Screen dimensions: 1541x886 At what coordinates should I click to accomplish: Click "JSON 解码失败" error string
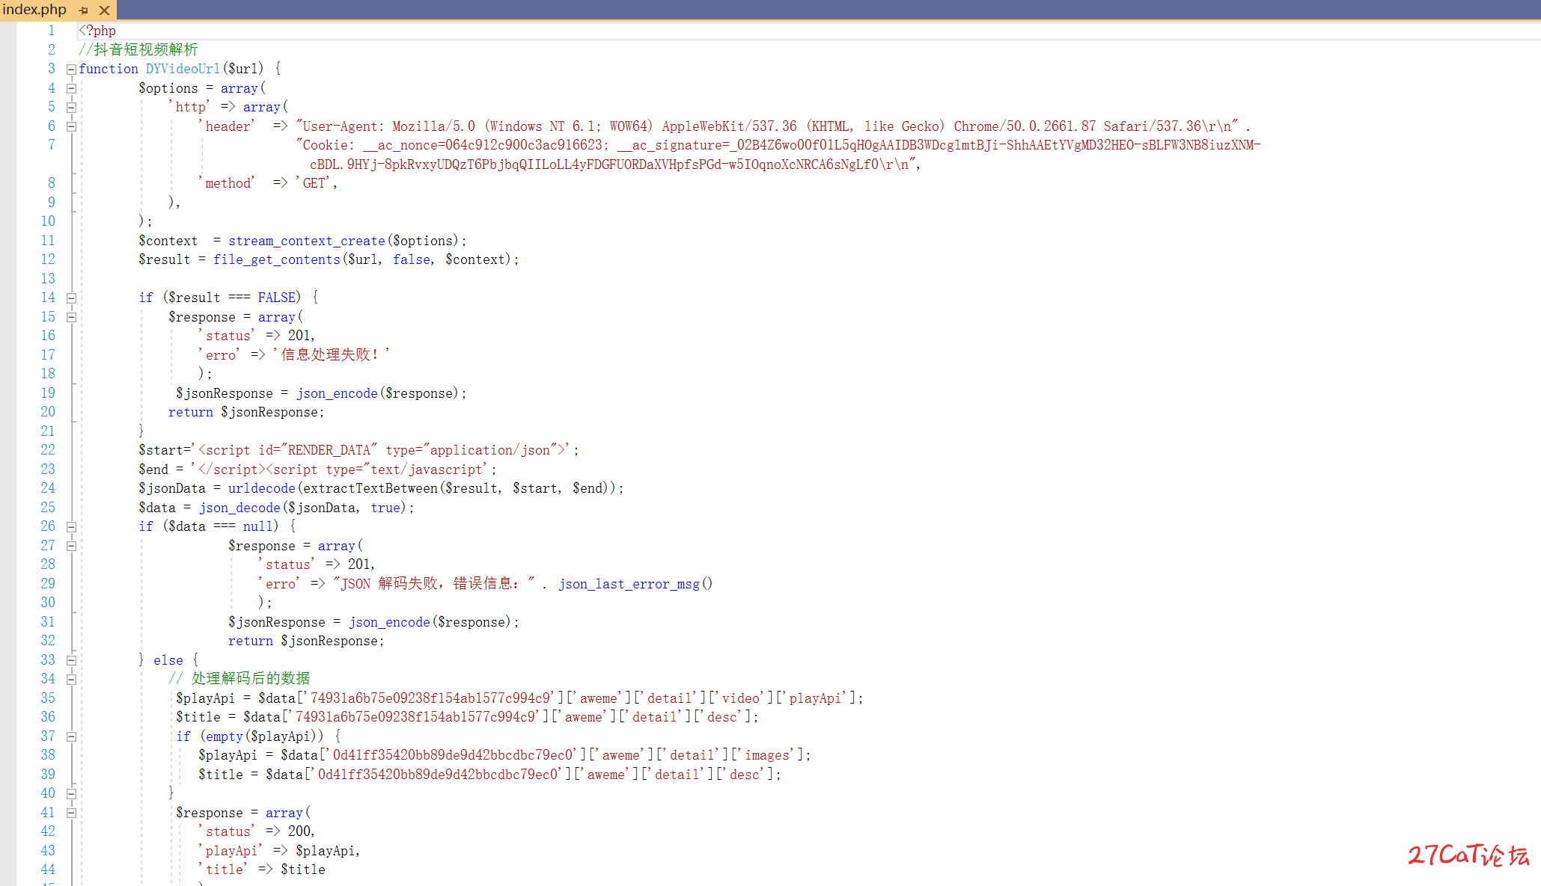click(434, 584)
